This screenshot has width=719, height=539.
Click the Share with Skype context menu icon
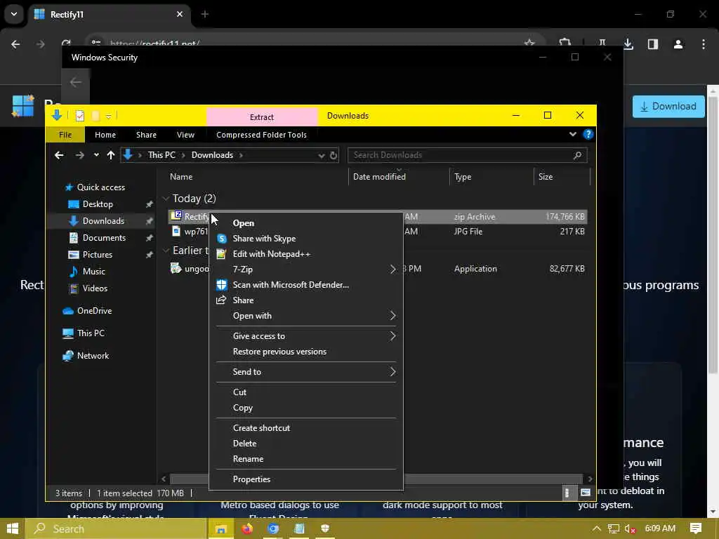pyautogui.click(x=221, y=239)
